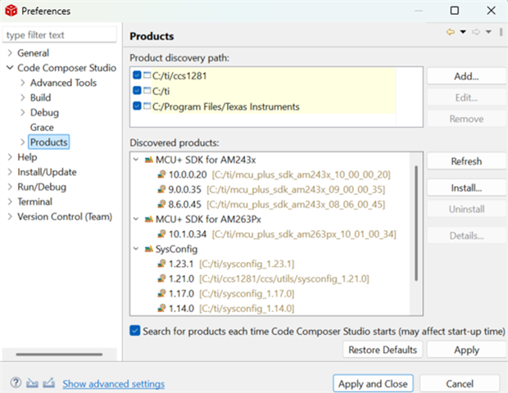
Task: Collapse the SysConfig product group
Action: (136, 249)
